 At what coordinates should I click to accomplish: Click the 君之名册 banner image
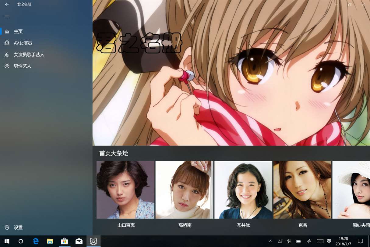click(x=231, y=73)
